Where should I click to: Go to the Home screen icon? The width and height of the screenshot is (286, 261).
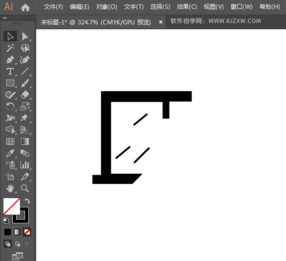click(25, 8)
